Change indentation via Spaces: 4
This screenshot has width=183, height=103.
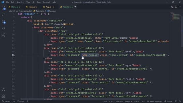click(128, 101)
